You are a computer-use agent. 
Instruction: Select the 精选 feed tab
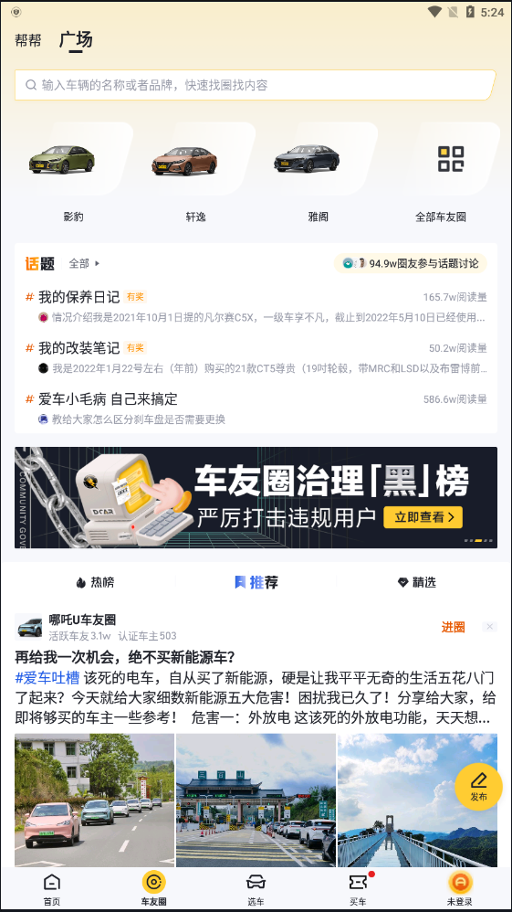tap(417, 582)
